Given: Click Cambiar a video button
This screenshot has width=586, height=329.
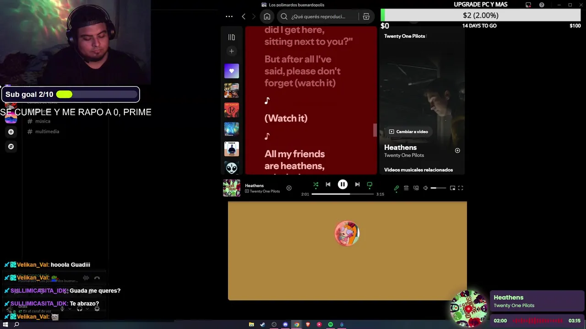Looking at the screenshot, I should pyautogui.click(x=408, y=132).
